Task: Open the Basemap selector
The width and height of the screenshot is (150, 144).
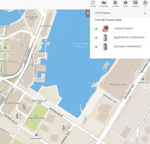Action: click(x=104, y=4)
